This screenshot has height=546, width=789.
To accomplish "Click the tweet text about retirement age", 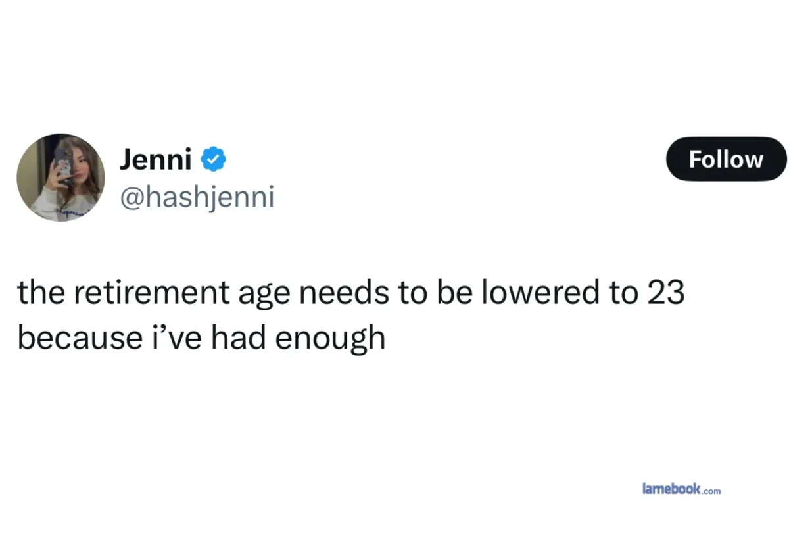I will pyautogui.click(x=351, y=315).
